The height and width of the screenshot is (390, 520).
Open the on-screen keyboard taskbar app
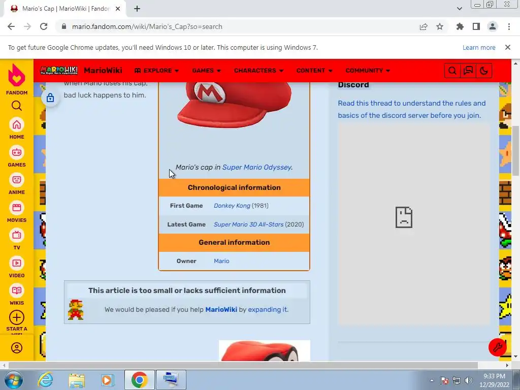coord(171,380)
